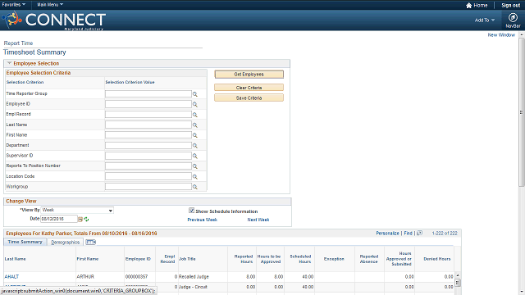Open the New Window link
525x295 pixels.
tap(501, 34)
